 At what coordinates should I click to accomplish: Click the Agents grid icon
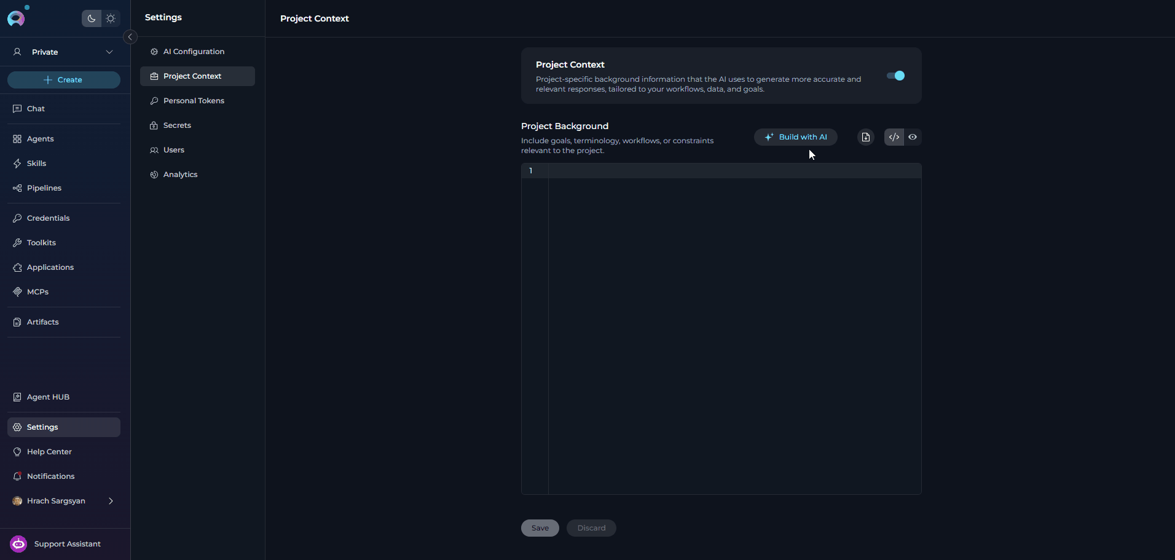[17, 139]
